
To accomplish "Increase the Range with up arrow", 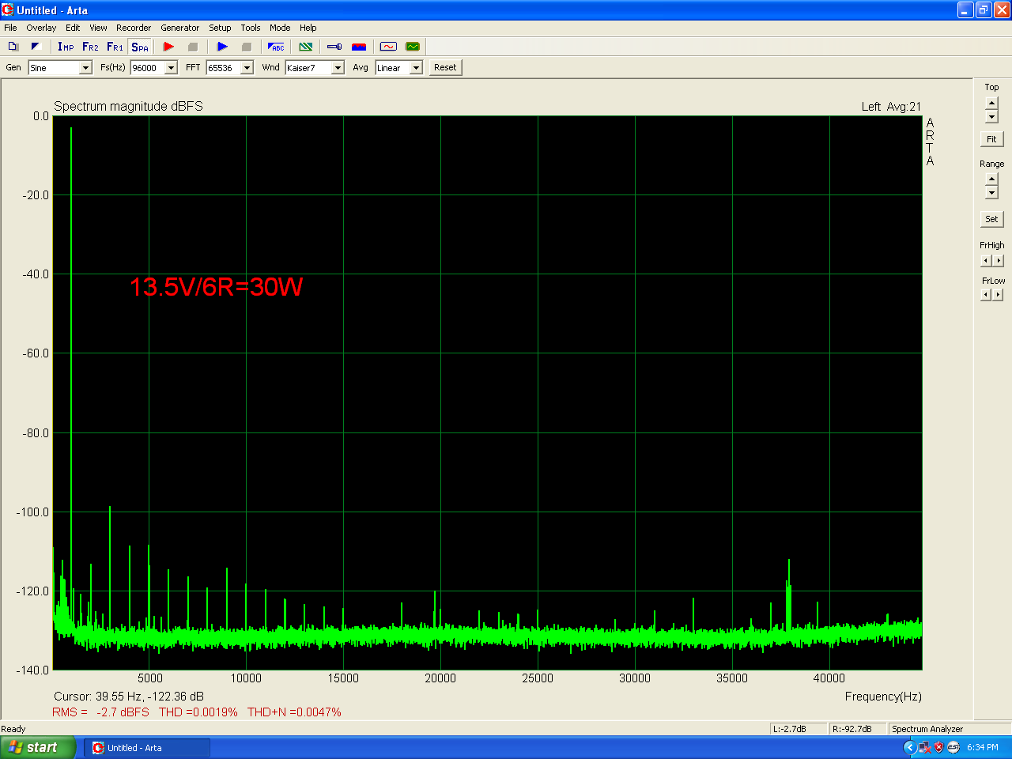I will pos(991,179).
